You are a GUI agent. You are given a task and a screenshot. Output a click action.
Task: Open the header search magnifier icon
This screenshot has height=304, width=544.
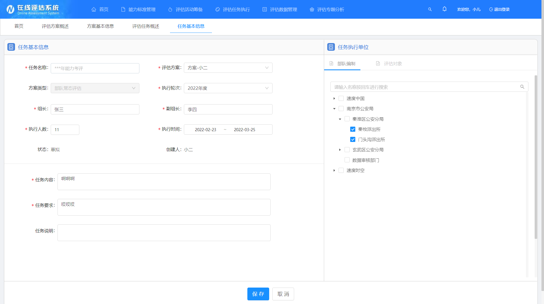pos(430,9)
